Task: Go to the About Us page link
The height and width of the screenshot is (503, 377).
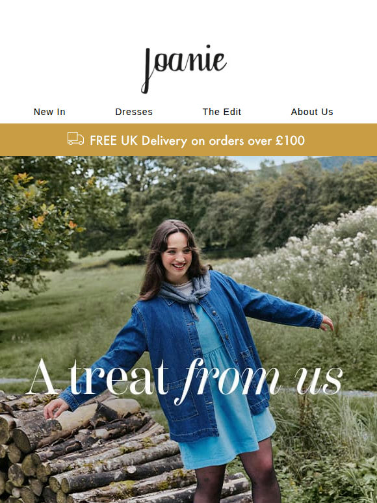Action: 312,112
